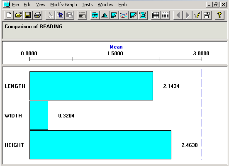Click the value 0.3204
The image size is (229, 166).
[66, 116]
